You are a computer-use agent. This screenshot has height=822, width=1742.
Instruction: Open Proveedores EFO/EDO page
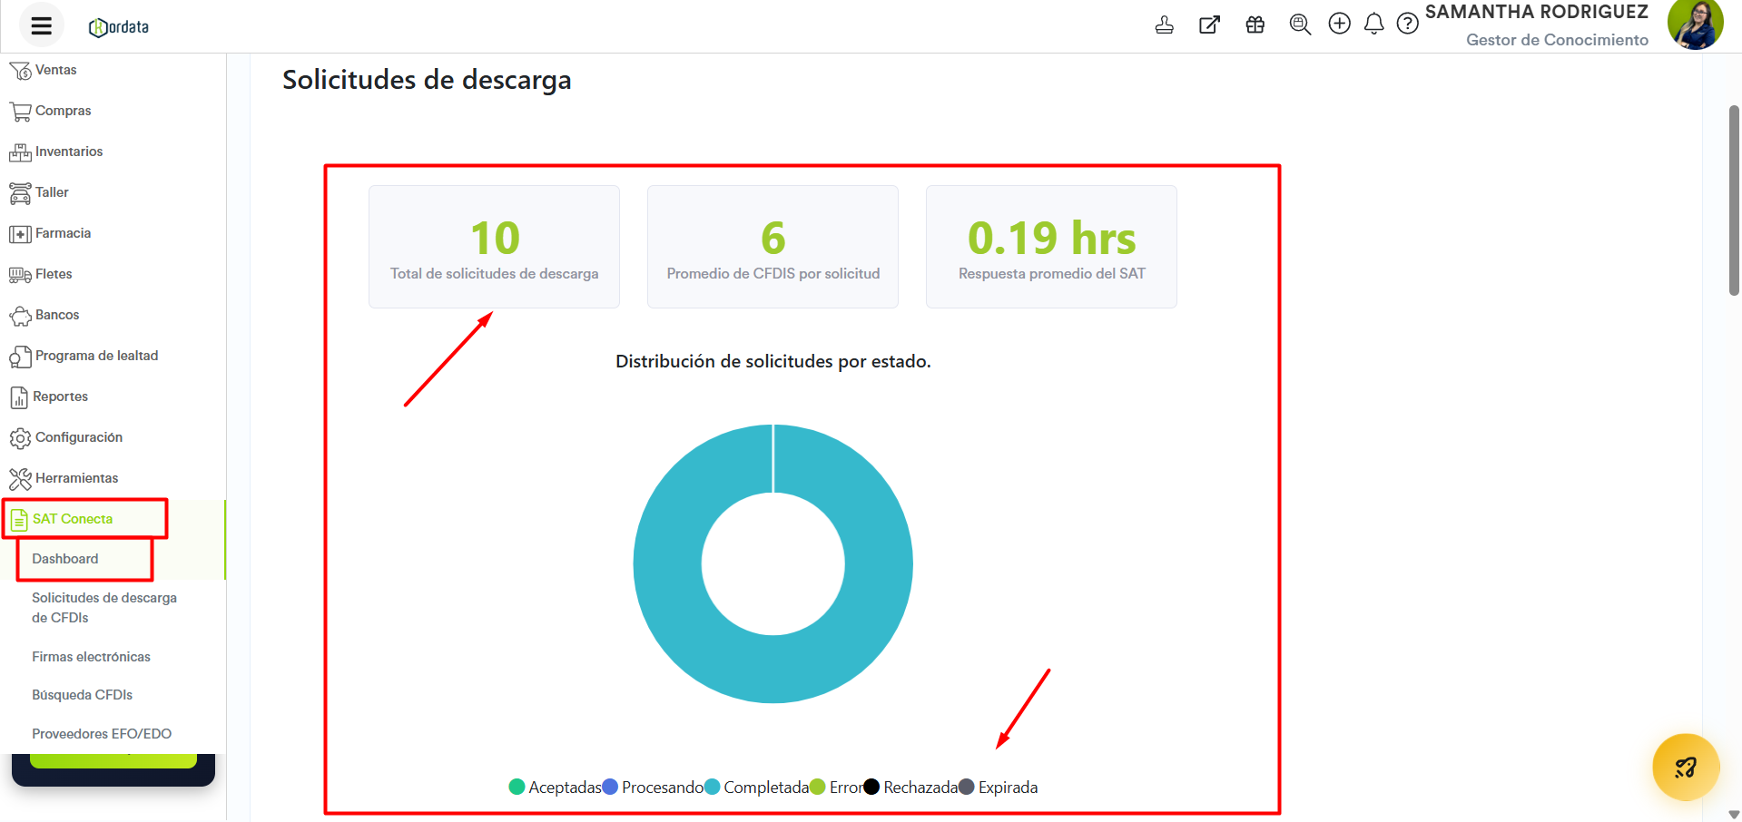[x=101, y=734]
